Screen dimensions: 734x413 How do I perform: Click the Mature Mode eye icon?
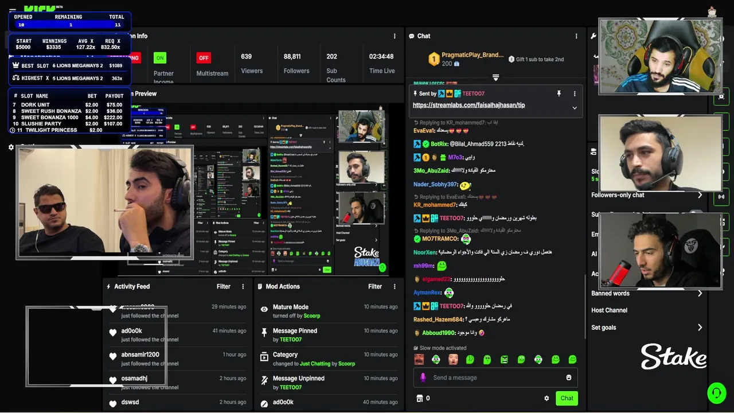click(x=264, y=309)
